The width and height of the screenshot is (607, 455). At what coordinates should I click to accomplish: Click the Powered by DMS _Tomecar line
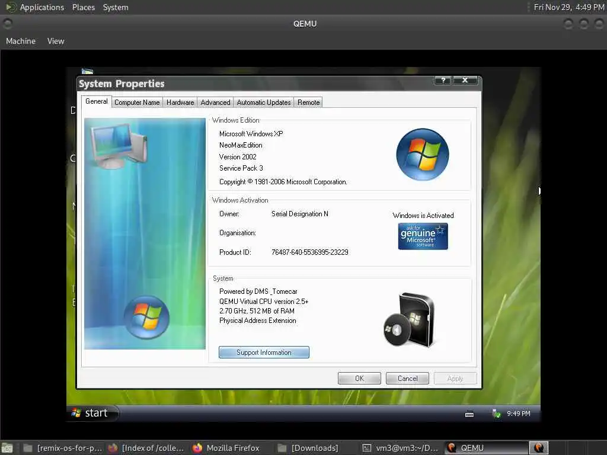tap(258, 291)
